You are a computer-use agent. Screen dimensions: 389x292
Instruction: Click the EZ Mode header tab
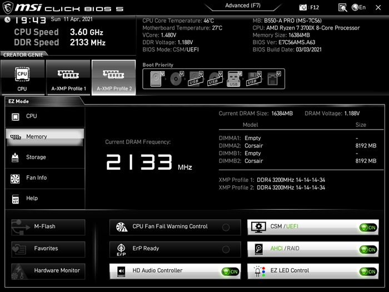tap(18, 101)
